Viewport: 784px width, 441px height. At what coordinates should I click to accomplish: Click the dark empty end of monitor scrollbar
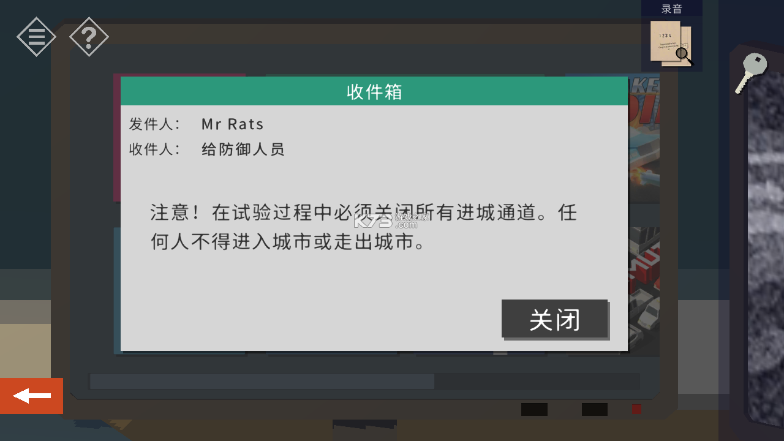[x=537, y=382]
